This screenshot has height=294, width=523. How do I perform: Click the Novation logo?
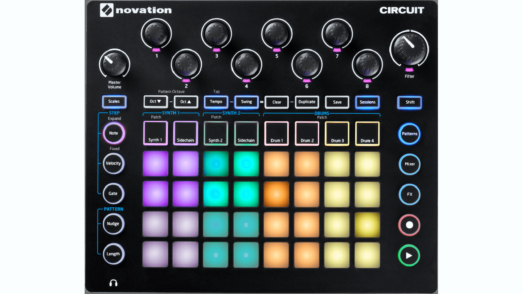click(x=136, y=10)
